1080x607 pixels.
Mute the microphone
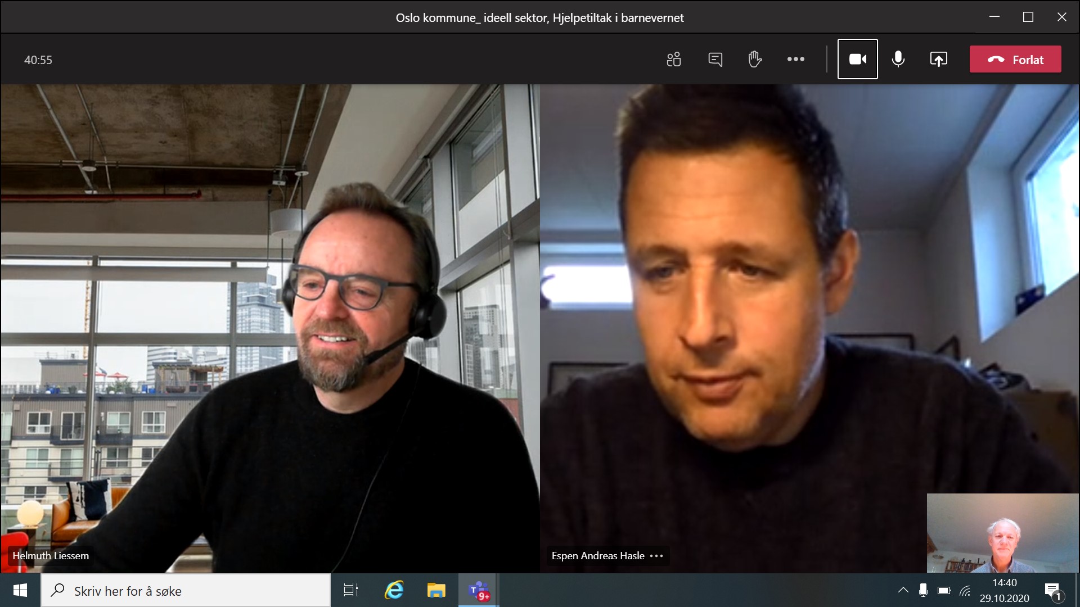click(x=898, y=59)
